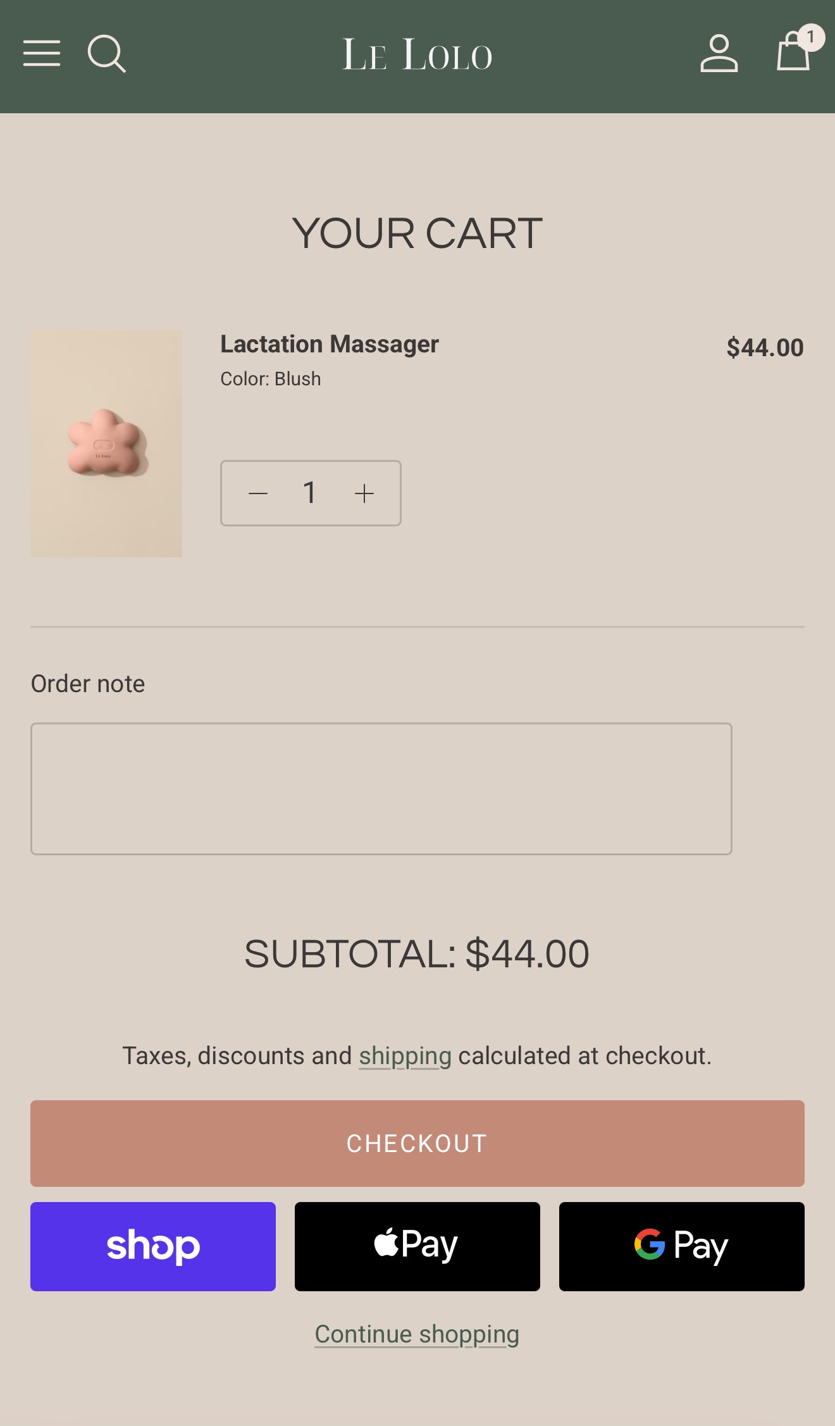Click inside the Order note text box
The image size is (835, 1426).
pyautogui.click(x=381, y=789)
